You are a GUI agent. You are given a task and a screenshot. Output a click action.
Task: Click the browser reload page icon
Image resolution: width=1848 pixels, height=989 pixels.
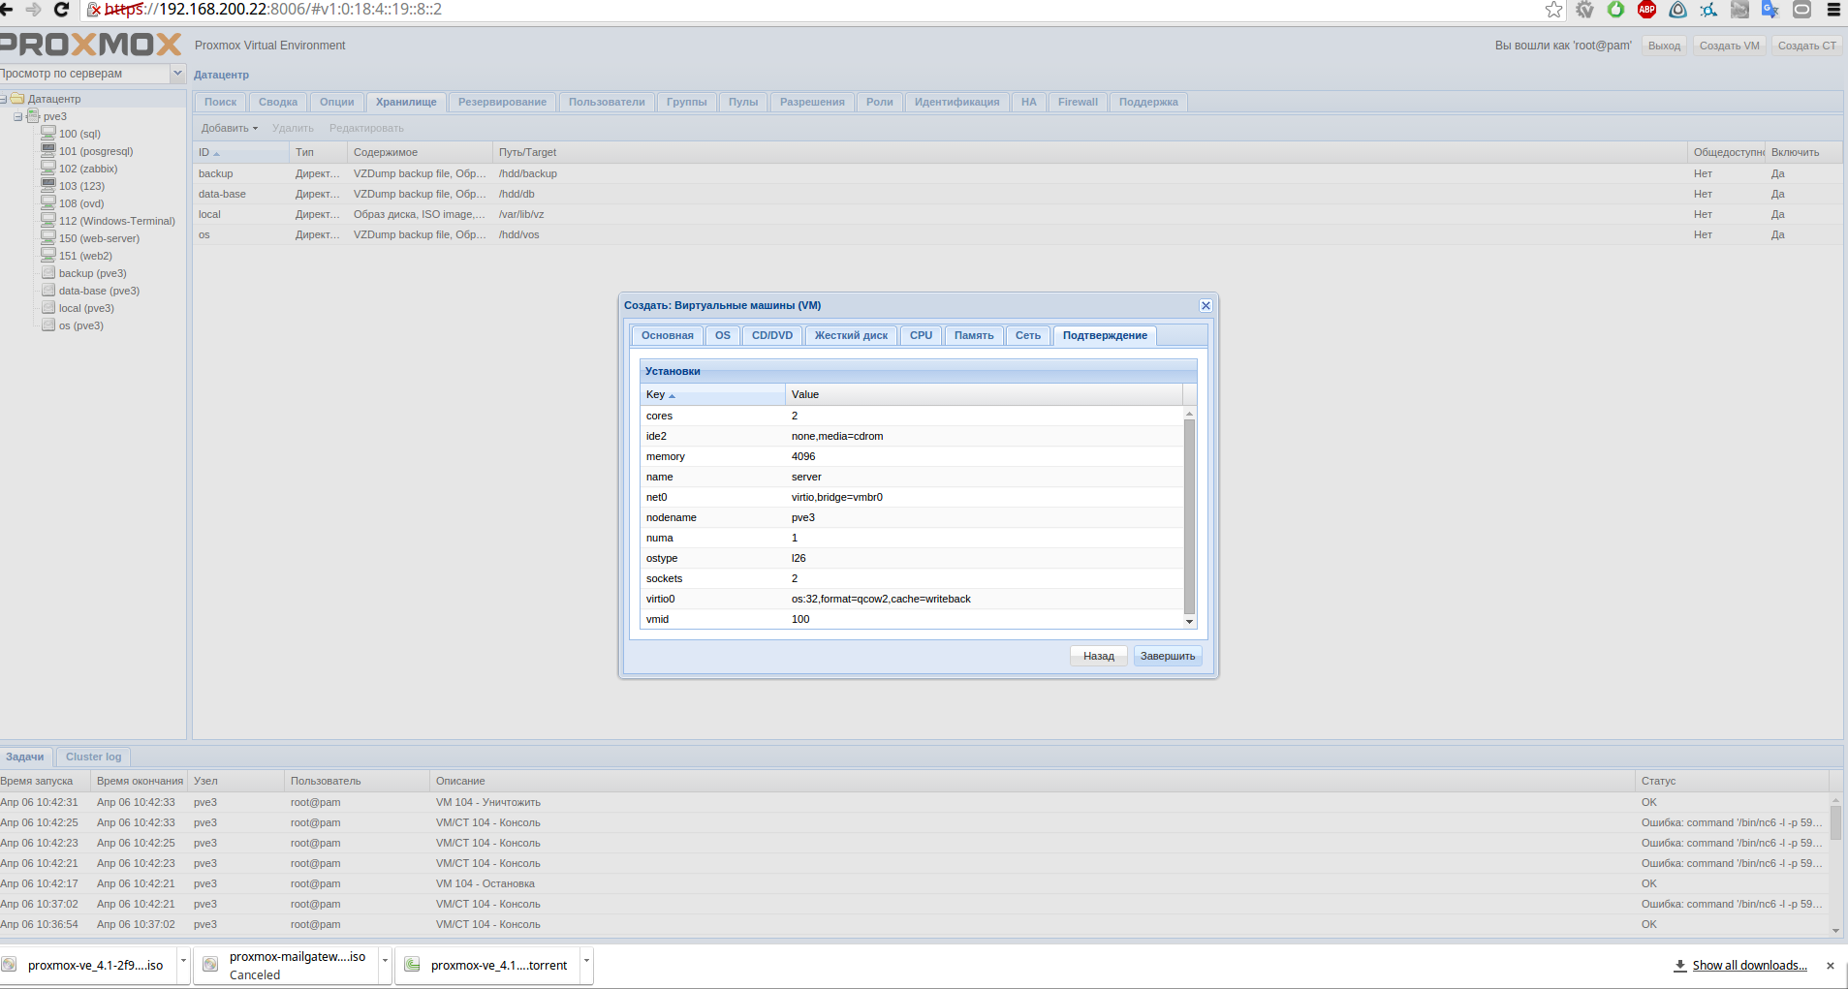(x=61, y=10)
